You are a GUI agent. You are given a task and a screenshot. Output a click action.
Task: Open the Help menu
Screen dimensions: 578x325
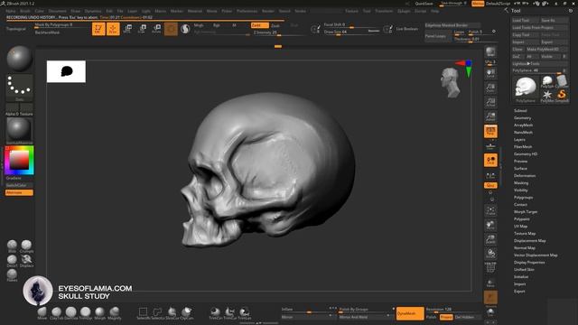(435, 11)
